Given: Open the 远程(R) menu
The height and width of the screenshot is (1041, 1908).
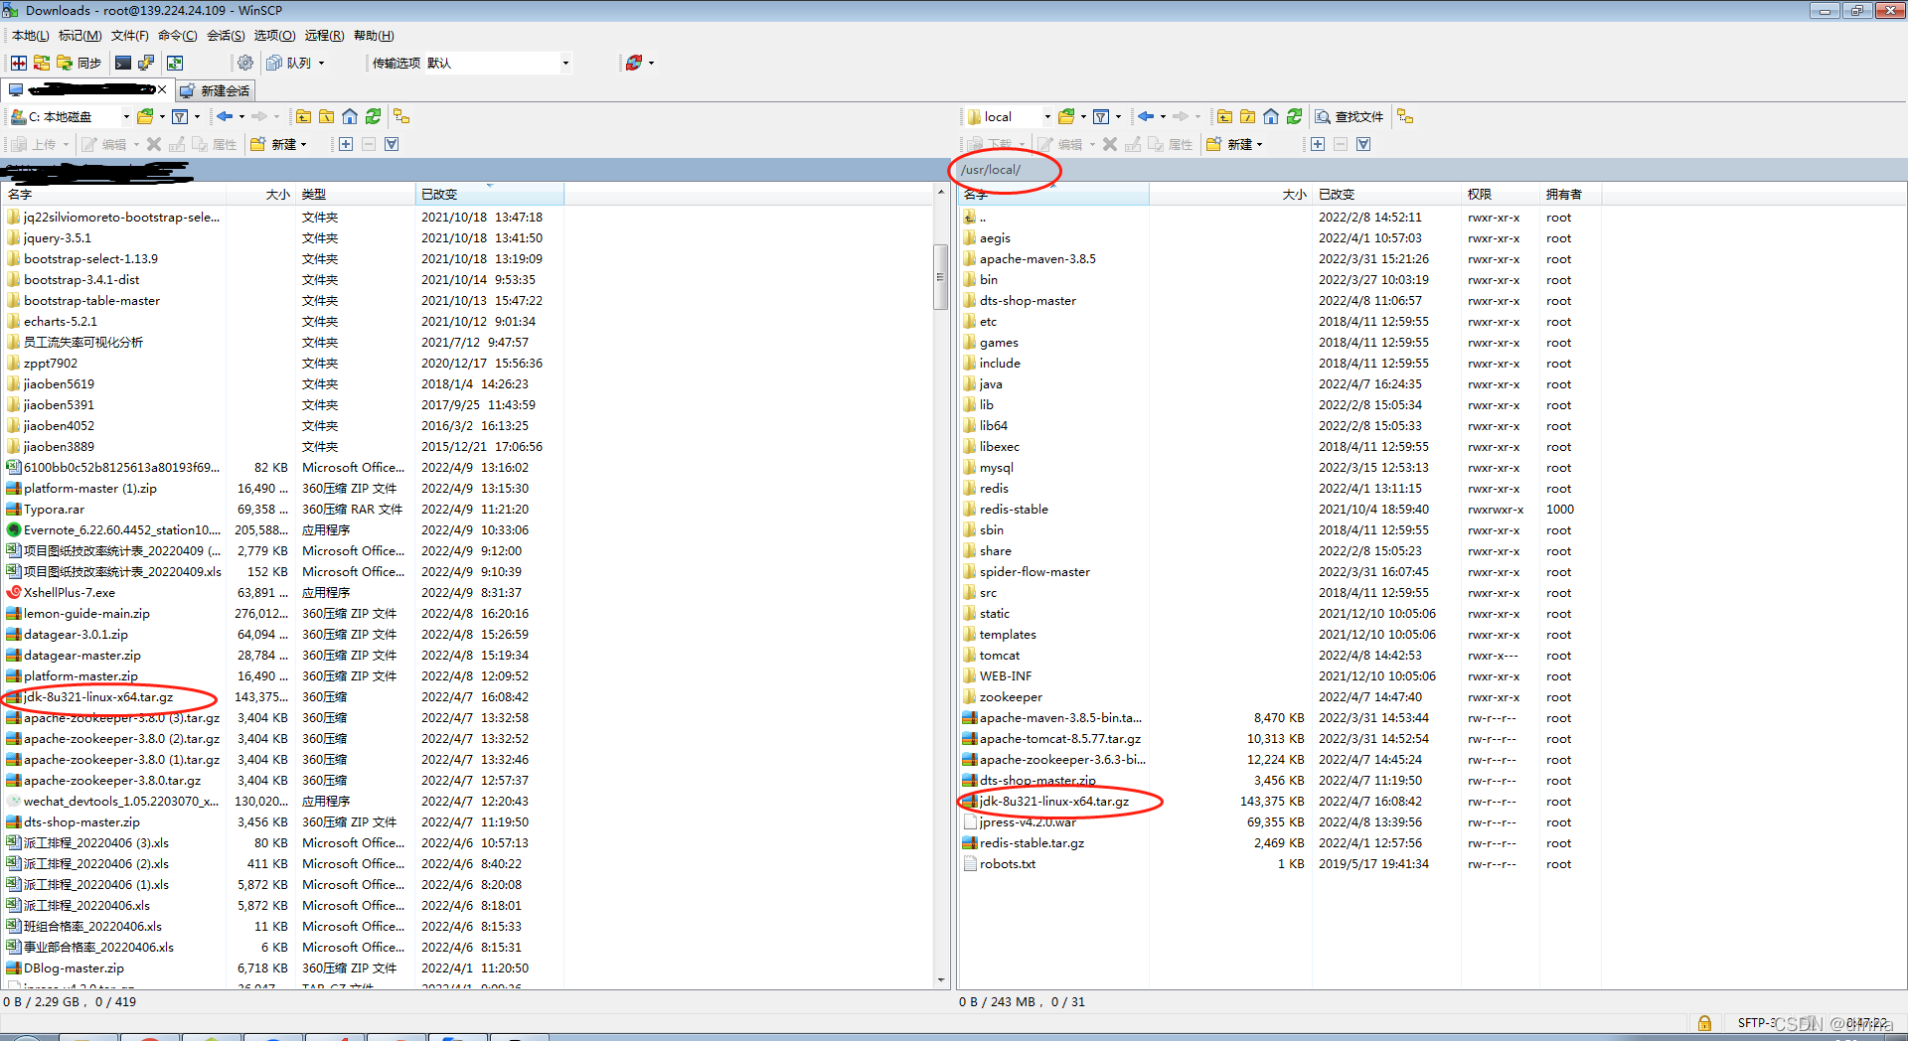Looking at the screenshot, I should click(324, 36).
